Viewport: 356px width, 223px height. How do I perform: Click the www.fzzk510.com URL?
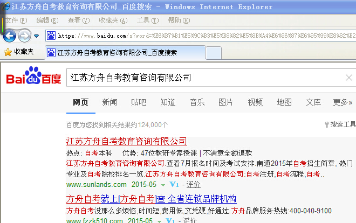point(94,220)
